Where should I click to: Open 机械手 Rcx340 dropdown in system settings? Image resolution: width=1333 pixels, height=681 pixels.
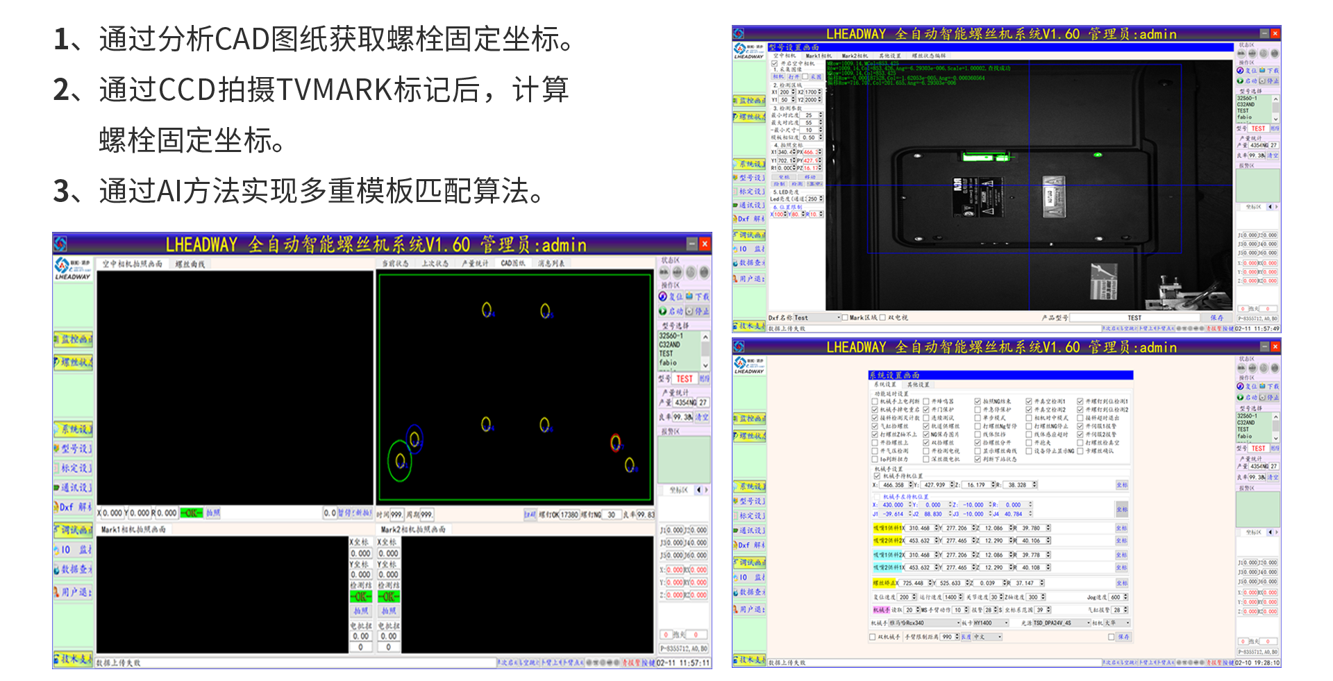pyautogui.click(x=924, y=623)
